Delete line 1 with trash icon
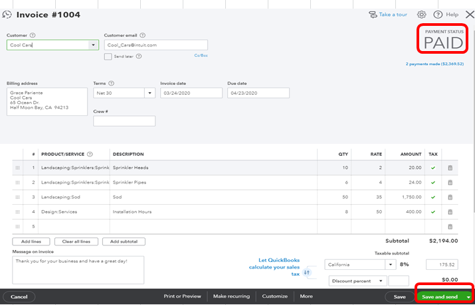 450,168
